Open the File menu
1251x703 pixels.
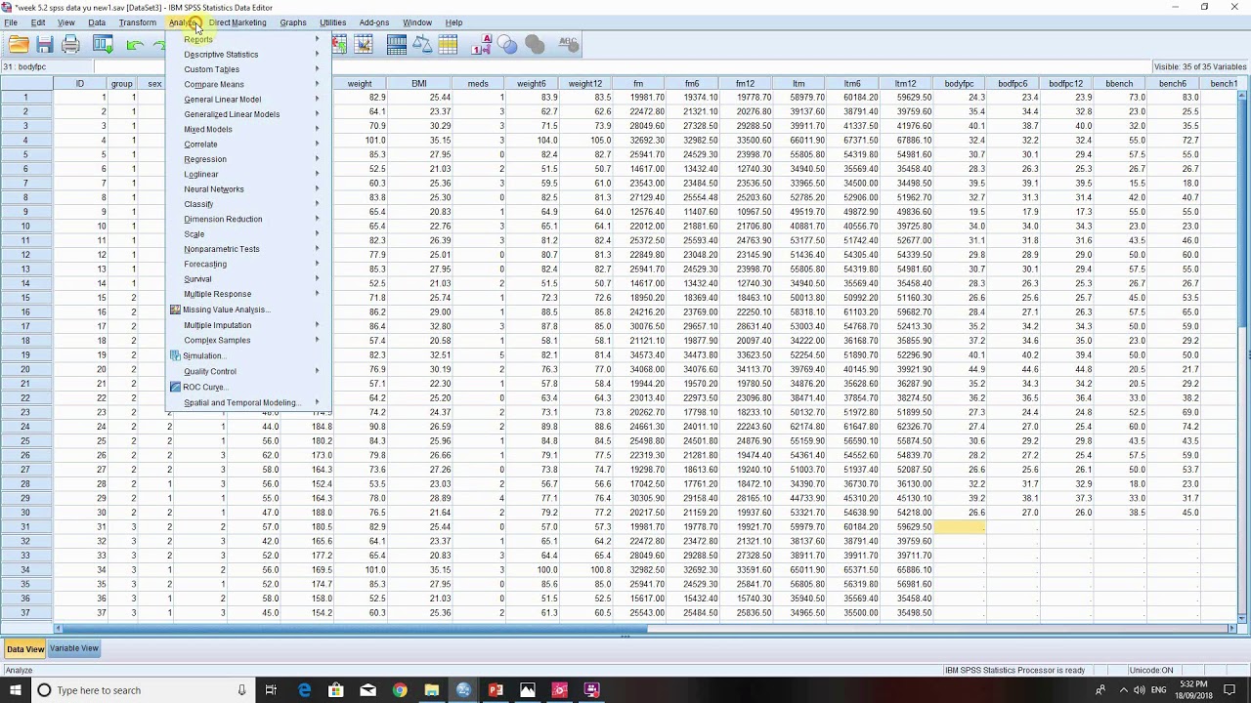pyautogui.click(x=11, y=22)
